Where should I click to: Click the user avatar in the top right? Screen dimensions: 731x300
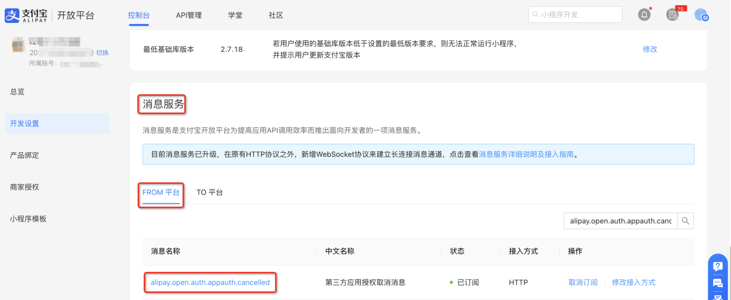(x=701, y=15)
